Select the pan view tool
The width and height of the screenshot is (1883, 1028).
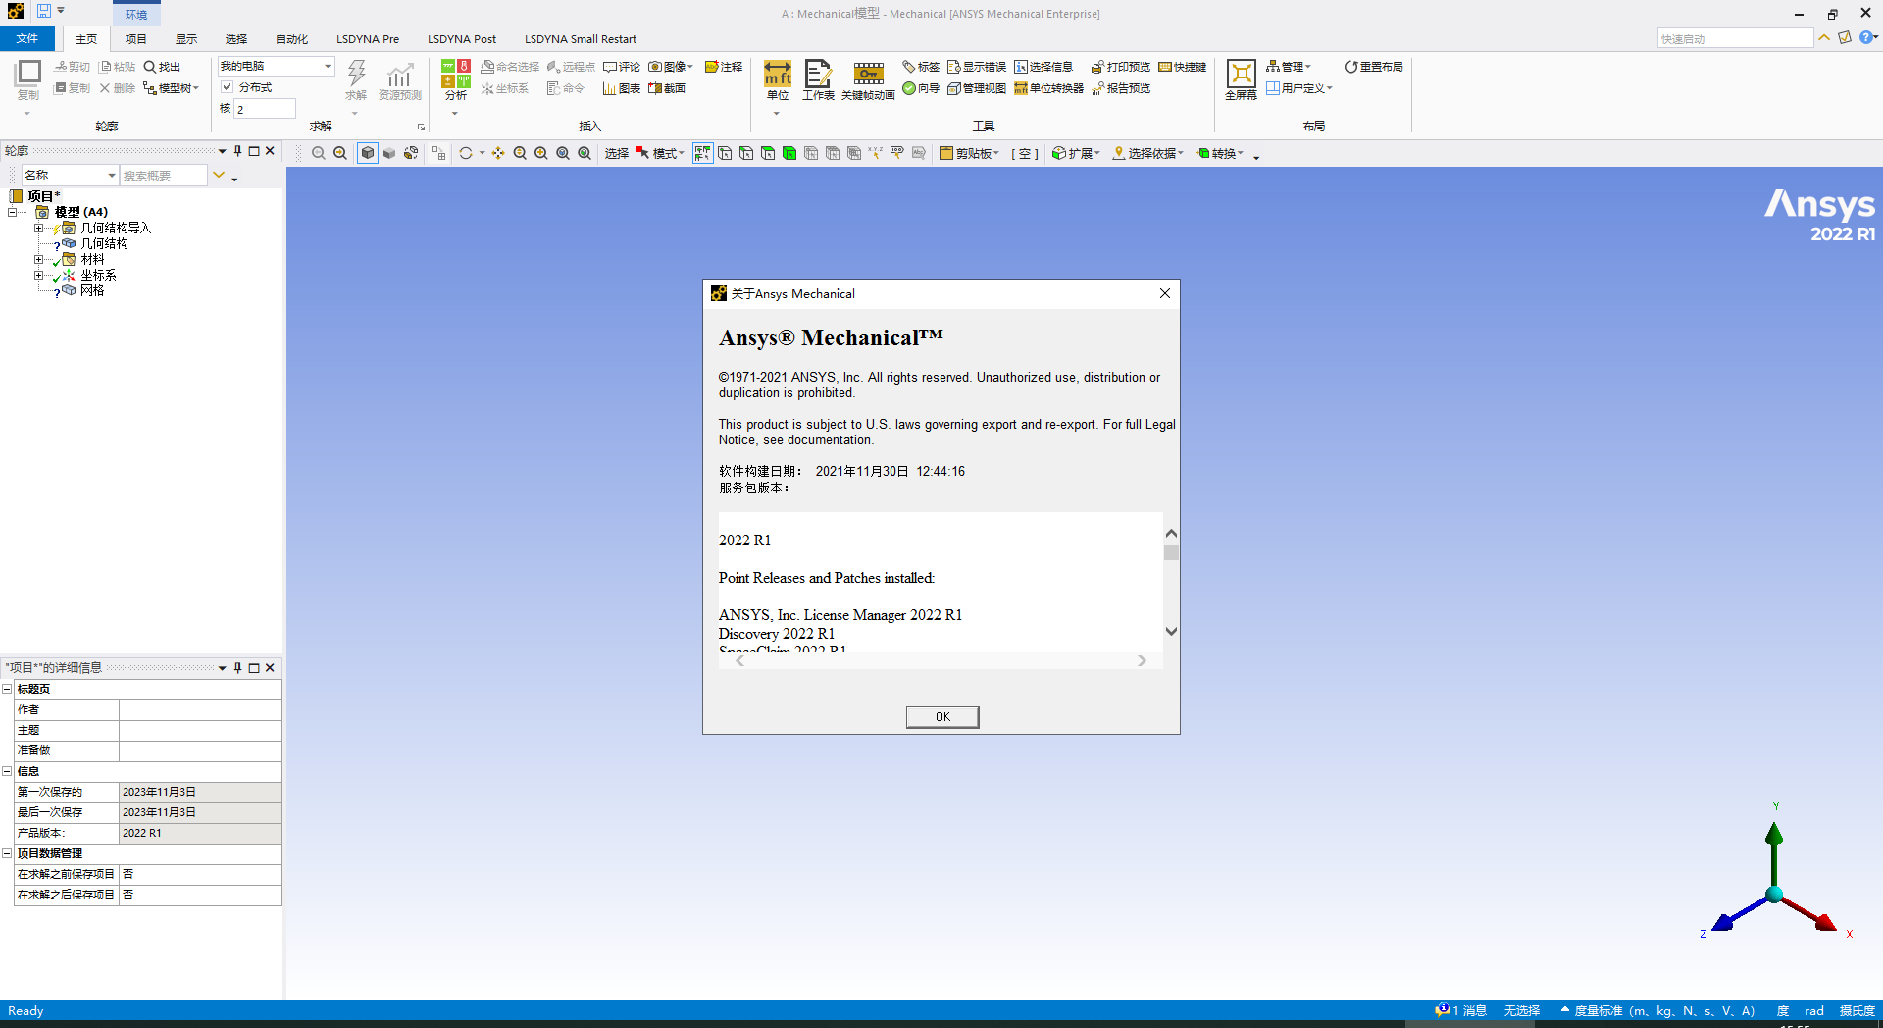coord(498,153)
